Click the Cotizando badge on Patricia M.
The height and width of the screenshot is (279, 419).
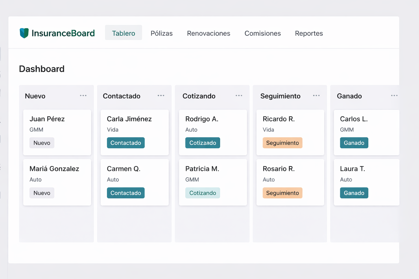(202, 193)
